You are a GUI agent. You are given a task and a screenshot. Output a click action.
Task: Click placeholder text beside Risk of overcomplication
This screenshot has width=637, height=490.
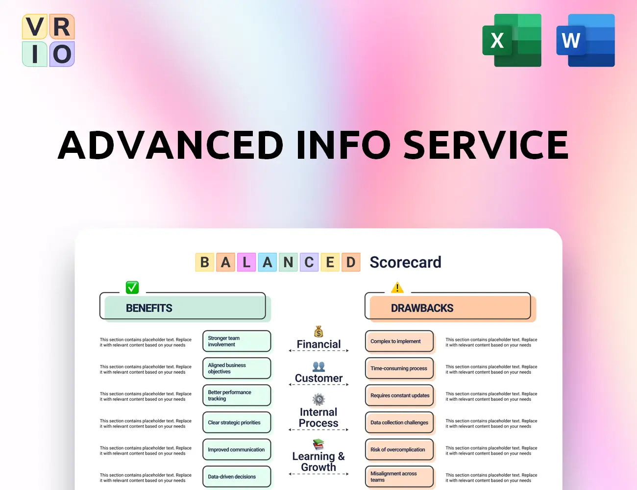491,450
